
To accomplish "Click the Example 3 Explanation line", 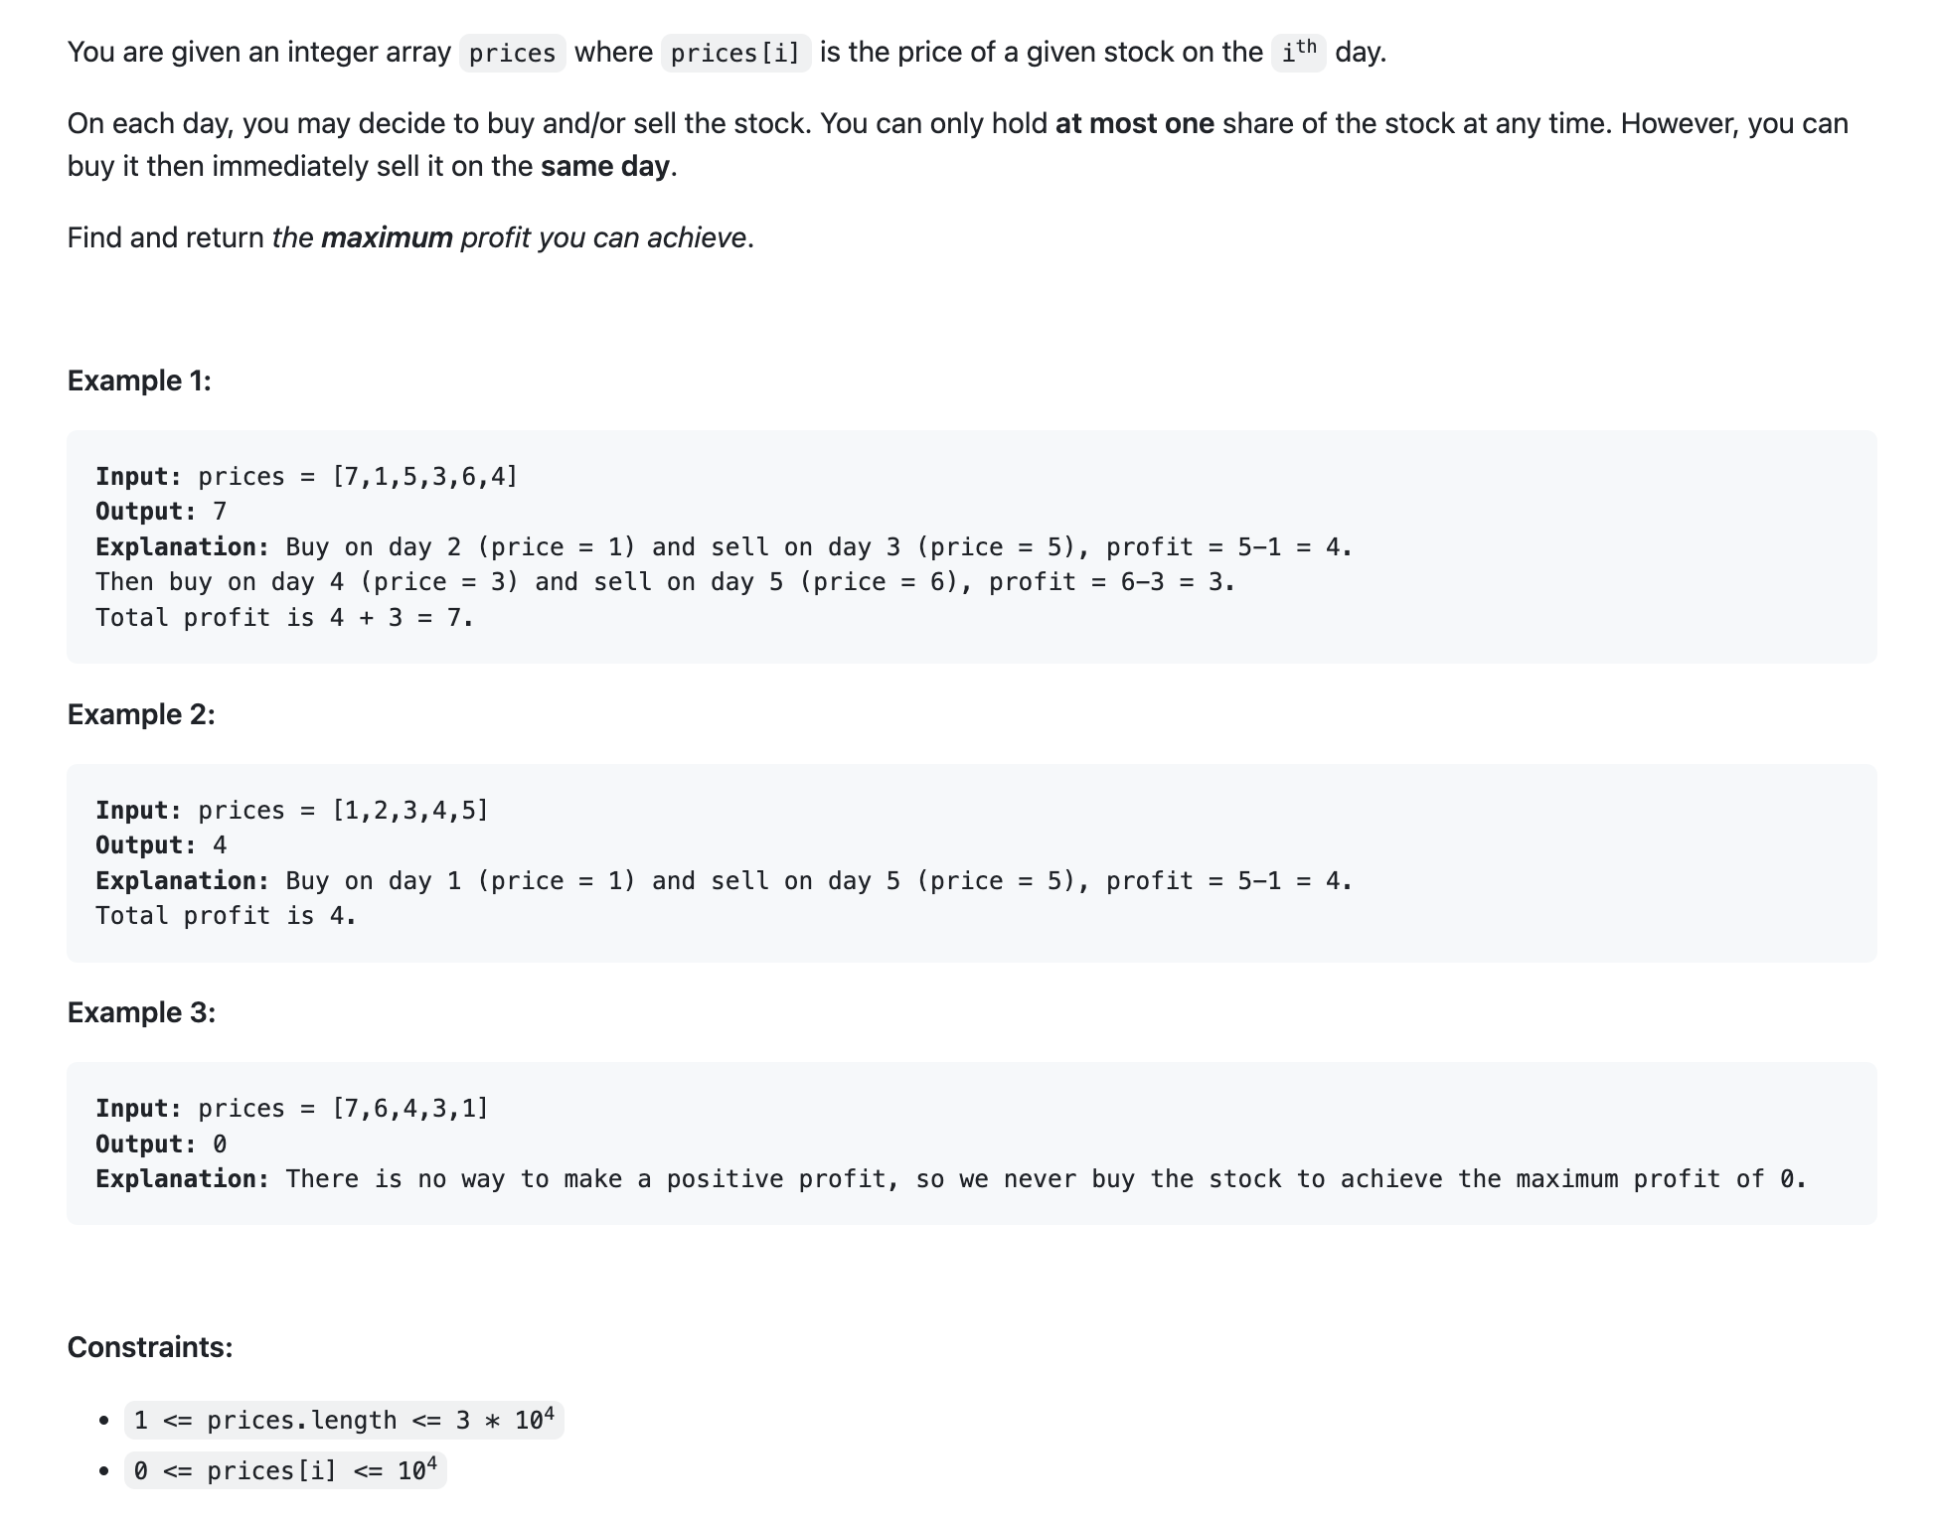I will coord(951,1179).
